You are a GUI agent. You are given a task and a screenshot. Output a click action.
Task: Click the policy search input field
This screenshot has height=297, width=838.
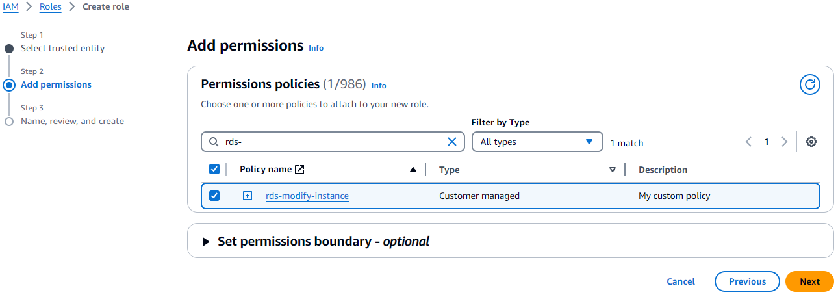(333, 142)
